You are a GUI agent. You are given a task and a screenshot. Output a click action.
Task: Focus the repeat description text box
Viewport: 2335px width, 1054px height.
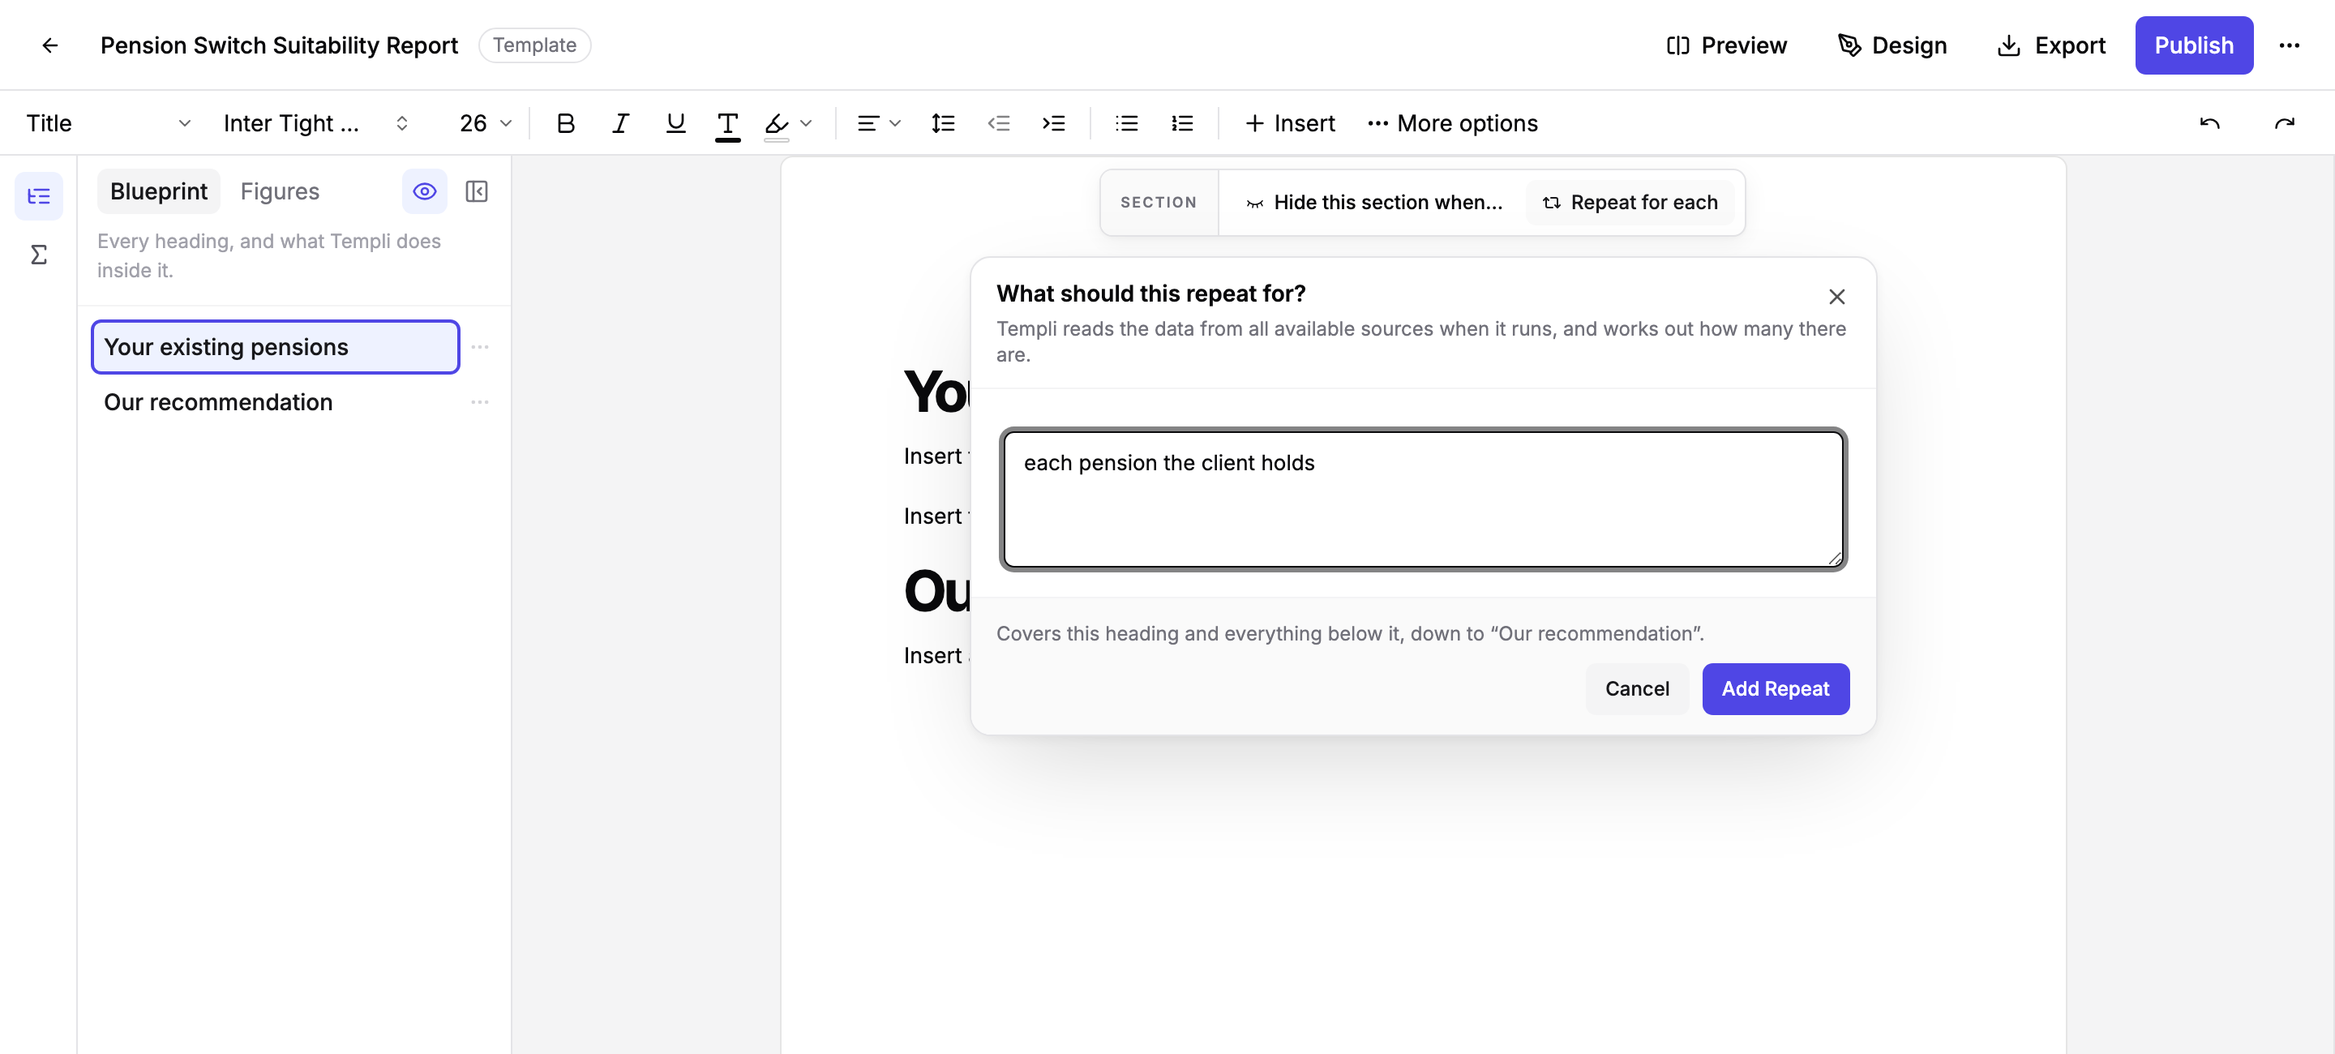[1423, 499]
